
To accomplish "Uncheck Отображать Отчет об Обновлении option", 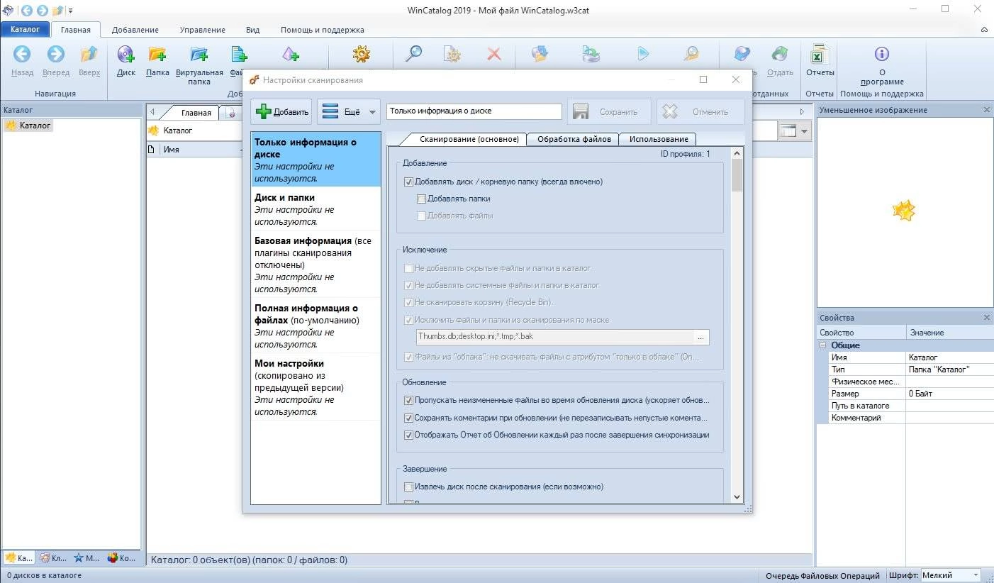I will (408, 435).
